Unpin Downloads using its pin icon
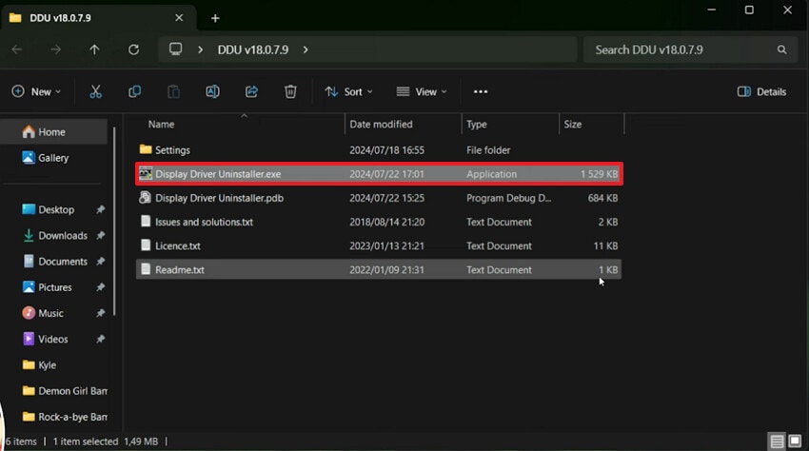Image resolution: width=809 pixels, height=451 pixels. (101, 235)
